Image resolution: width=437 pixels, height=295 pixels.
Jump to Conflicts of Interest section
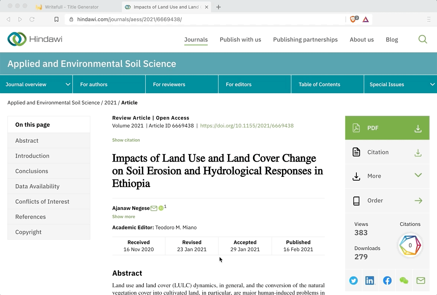[x=49, y=202]
